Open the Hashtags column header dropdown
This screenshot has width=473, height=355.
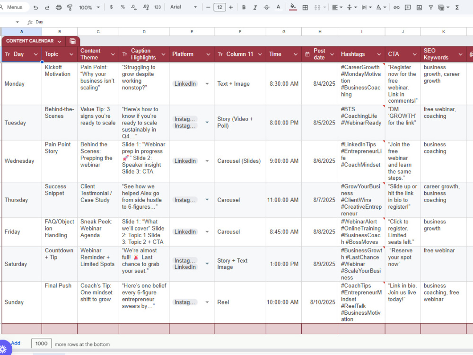click(379, 54)
